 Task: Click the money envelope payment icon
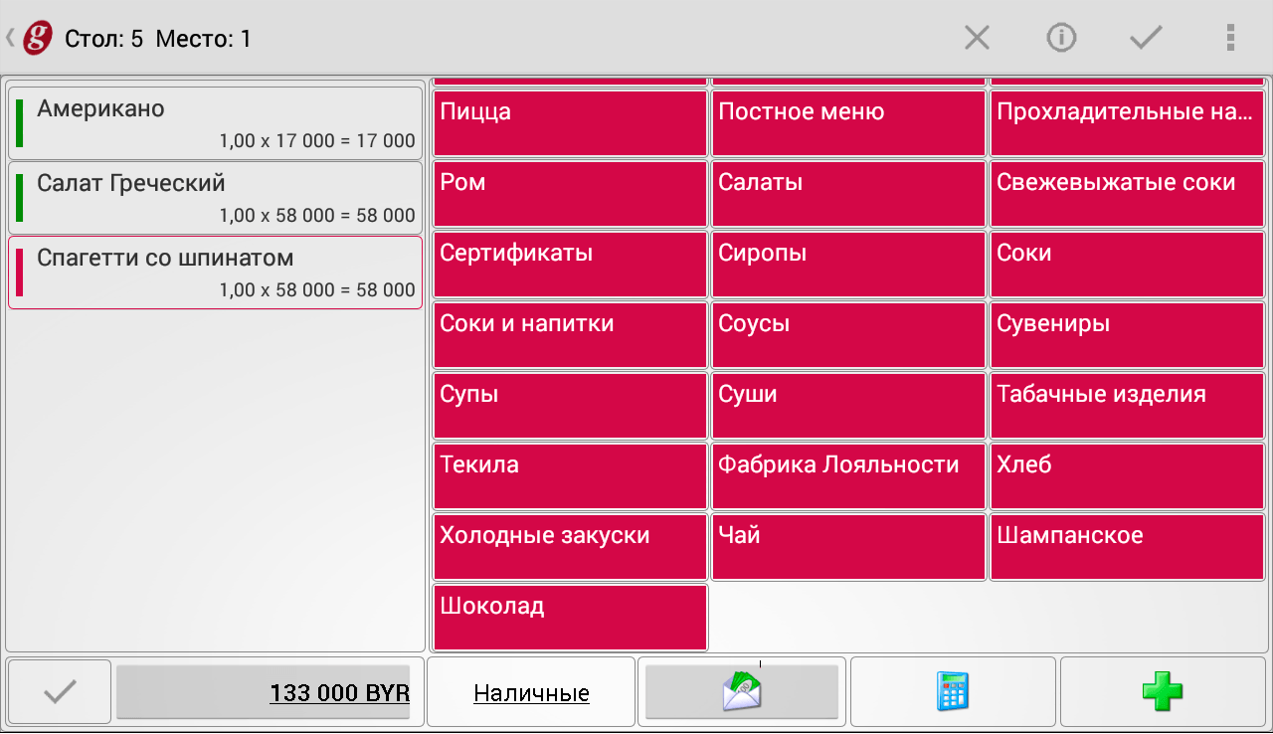click(741, 691)
